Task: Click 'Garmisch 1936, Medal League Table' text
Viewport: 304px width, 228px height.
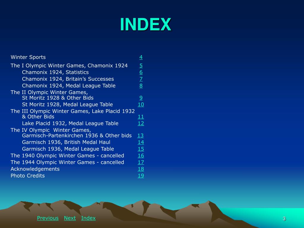Action: 68,149
